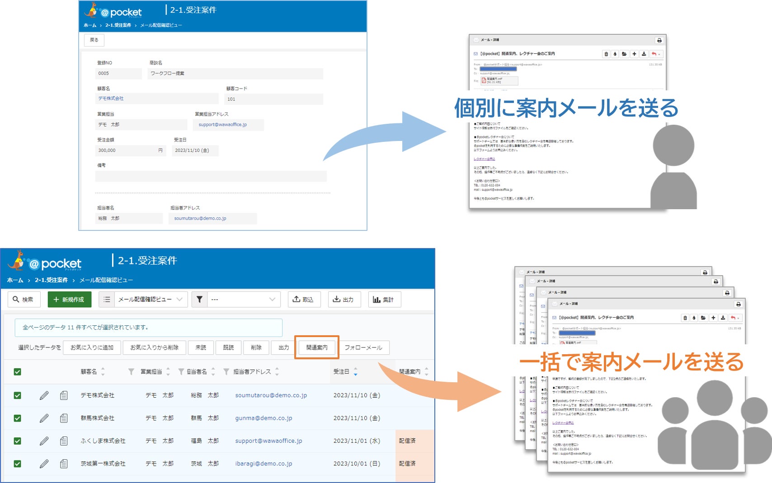Click the print icon in the upper mail window
The height and width of the screenshot is (483, 772).
coord(659,40)
